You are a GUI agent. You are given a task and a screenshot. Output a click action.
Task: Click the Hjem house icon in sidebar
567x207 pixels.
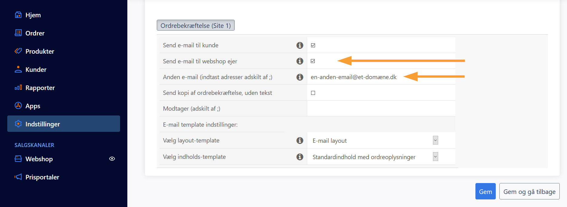pos(18,15)
